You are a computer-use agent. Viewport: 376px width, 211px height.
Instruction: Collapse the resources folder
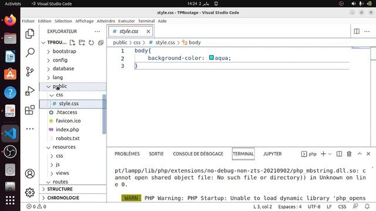[x=64, y=147]
